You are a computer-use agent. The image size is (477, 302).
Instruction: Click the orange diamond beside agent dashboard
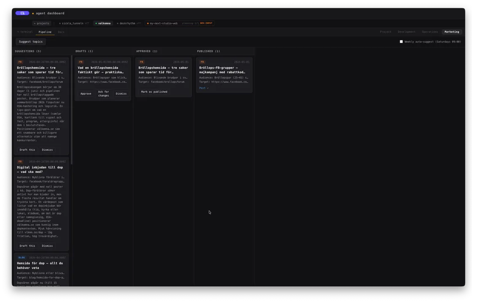(x=33, y=14)
